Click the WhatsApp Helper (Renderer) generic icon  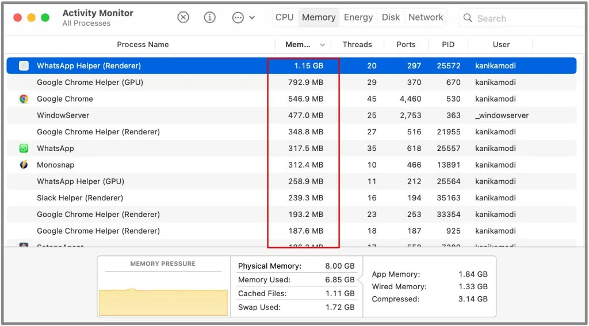[24, 65]
